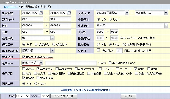Screen dimensions: 170x99
Task: Click the end date field 2016/01/27
Action: click(x=58, y=13)
